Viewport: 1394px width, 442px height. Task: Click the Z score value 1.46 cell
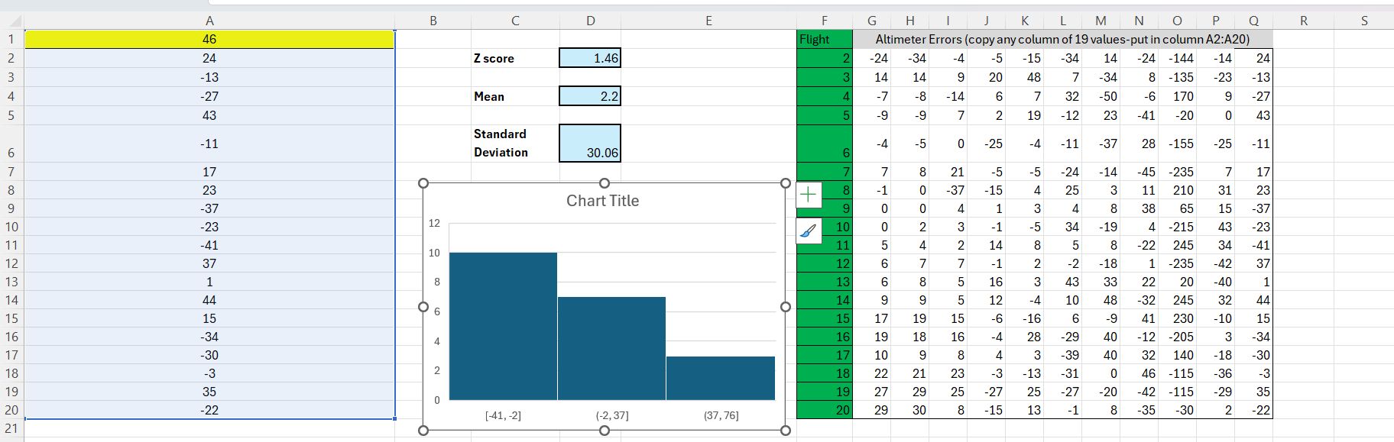click(x=590, y=58)
